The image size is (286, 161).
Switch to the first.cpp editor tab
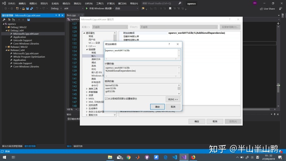tap(71, 16)
